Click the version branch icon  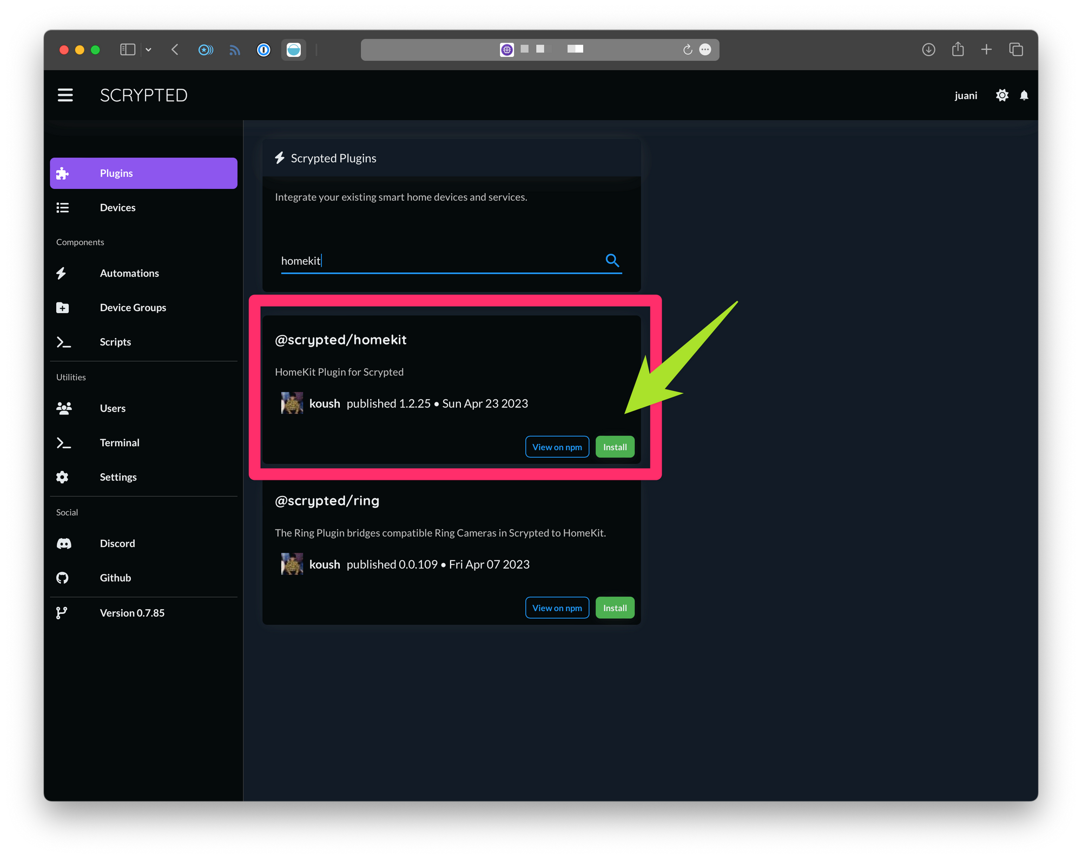(62, 613)
